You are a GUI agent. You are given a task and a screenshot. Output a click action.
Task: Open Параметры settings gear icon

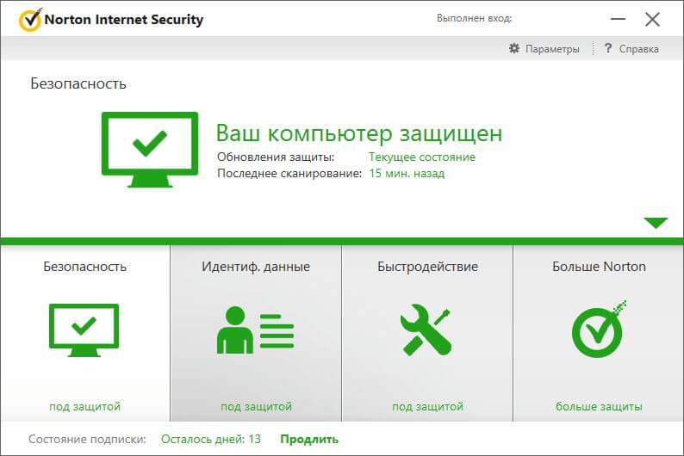point(514,48)
